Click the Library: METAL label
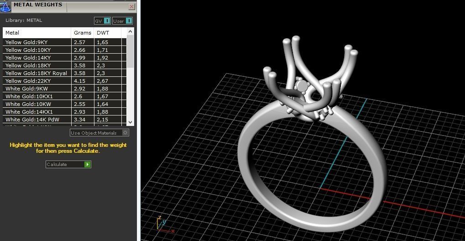 [24, 20]
